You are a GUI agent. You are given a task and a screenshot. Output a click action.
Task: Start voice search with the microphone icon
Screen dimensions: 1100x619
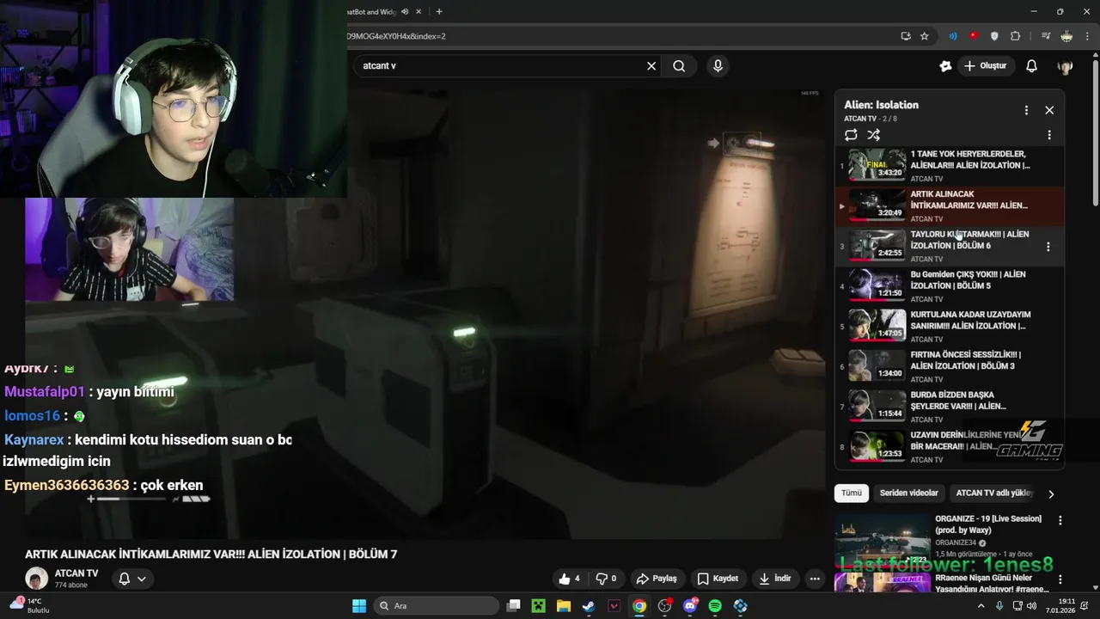(718, 66)
